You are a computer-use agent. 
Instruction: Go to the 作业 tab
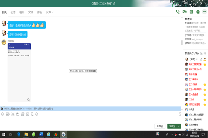pos(40,12)
